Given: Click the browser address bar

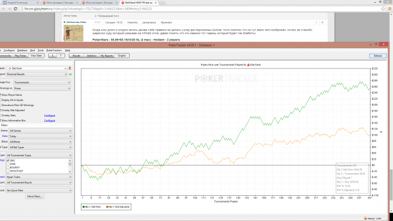Looking at the screenshot, I should point(200,9).
